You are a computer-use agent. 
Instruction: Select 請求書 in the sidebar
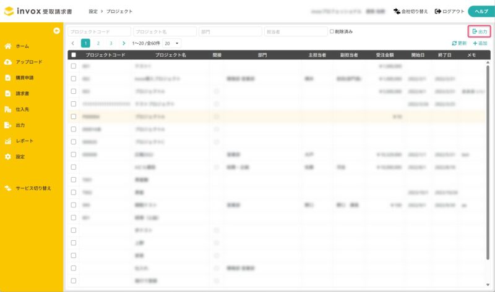pyautogui.click(x=17, y=94)
